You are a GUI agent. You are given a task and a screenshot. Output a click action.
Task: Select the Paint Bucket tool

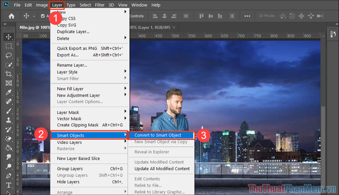click(8, 148)
